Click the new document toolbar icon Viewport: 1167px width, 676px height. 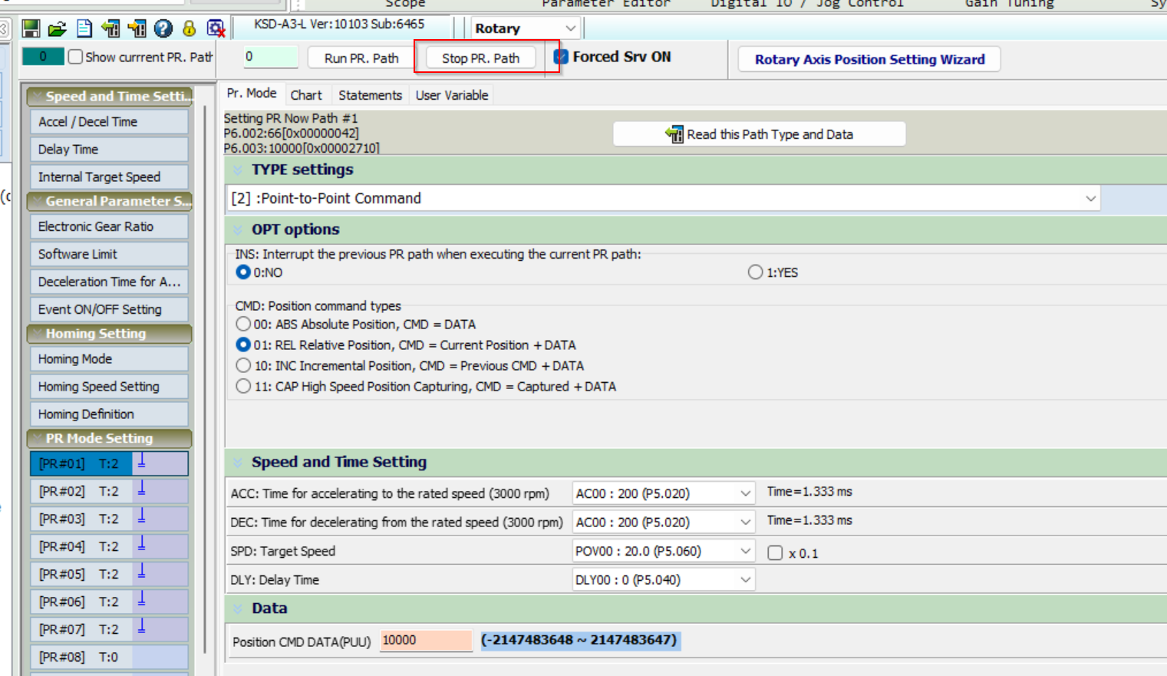coord(84,29)
